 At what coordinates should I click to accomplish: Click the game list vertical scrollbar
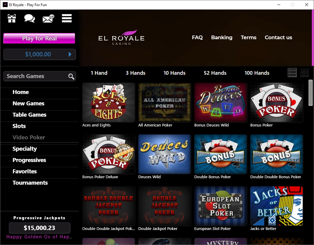(x=310, y=93)
